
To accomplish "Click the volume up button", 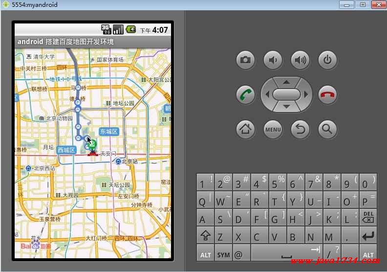I will click(x=300, y=60).
